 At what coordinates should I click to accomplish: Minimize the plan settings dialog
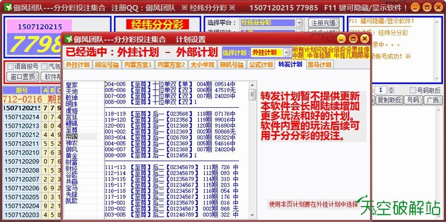pos(342,39)
